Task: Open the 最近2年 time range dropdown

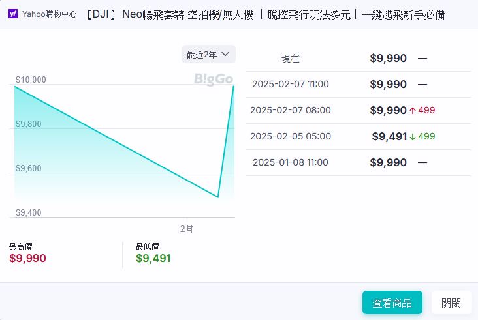Action: 208,55
